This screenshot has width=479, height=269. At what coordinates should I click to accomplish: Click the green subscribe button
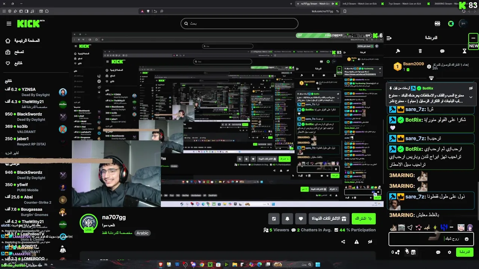pos(363,218)
